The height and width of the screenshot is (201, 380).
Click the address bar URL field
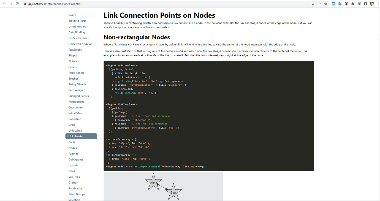pos(165,4)
